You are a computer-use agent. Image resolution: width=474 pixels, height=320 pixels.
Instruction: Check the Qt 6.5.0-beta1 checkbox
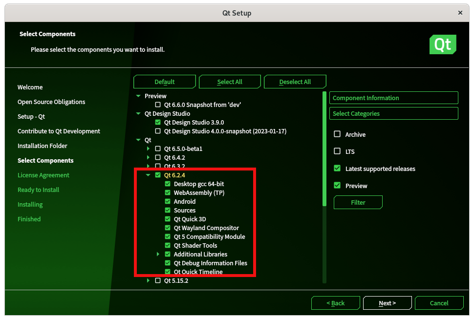pos(158,149)
